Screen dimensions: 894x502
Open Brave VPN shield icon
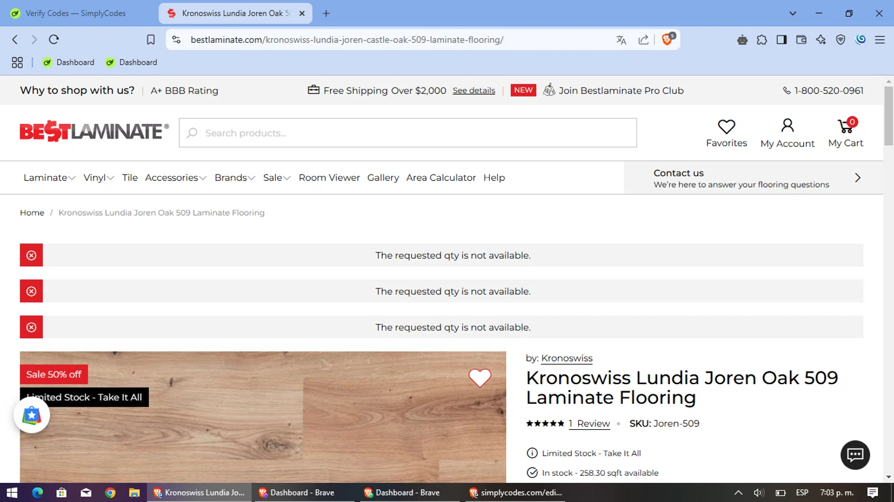pos(840,40)
